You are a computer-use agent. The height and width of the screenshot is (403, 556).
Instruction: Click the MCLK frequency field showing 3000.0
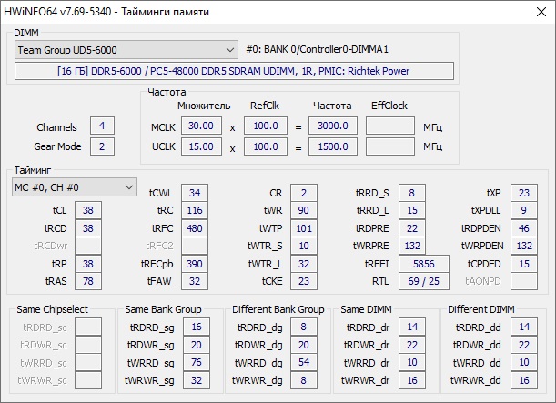click(x=332, y=126)
